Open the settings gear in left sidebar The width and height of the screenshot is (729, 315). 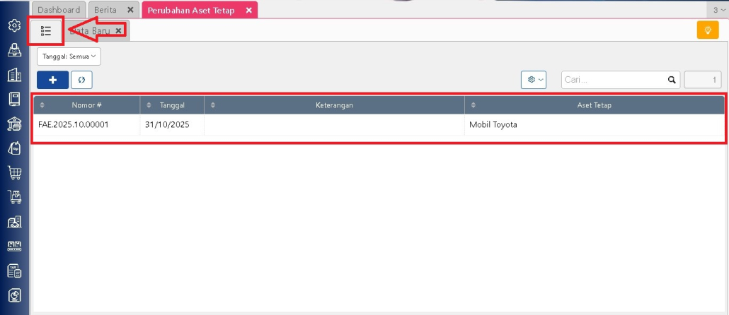click(x=14, y=25)
